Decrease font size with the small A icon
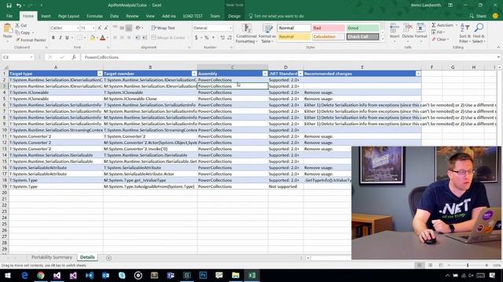 [106, 28]
